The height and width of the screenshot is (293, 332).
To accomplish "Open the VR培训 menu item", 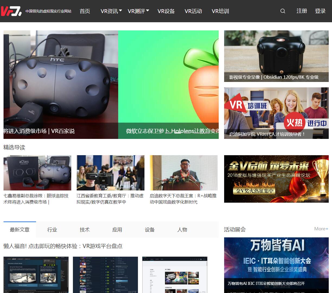I will (220, 11).
